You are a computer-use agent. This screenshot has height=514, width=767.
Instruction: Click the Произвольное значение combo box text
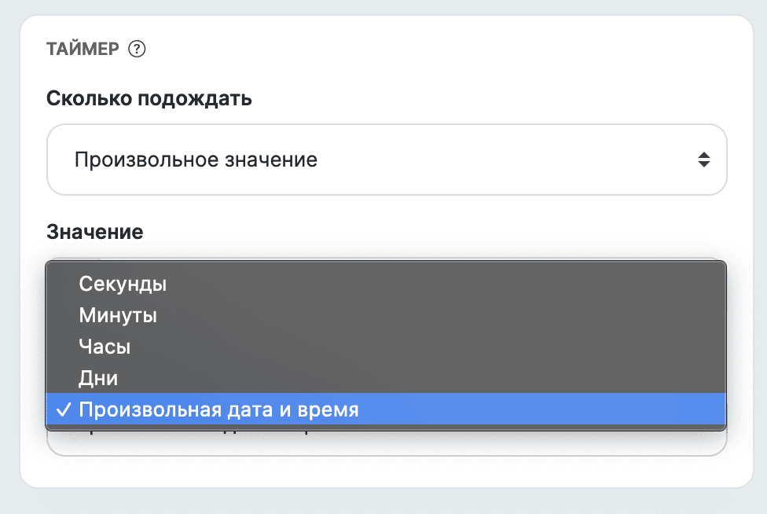pos(196,159)
